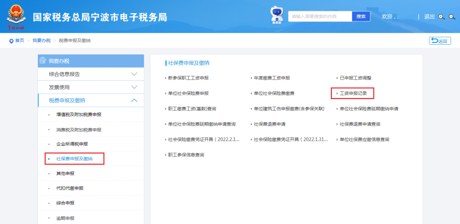Select 社保费申报及缴纳 in sidebar
The height and width of the screenshot is (224, 460).
coord(75,159)
